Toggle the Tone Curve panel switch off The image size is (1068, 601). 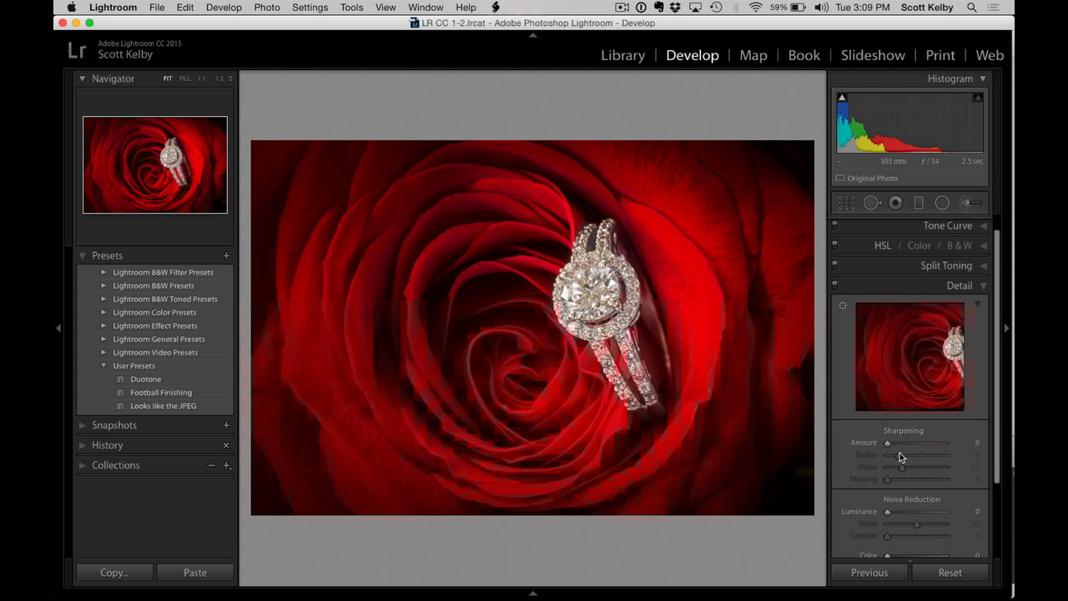834,225
